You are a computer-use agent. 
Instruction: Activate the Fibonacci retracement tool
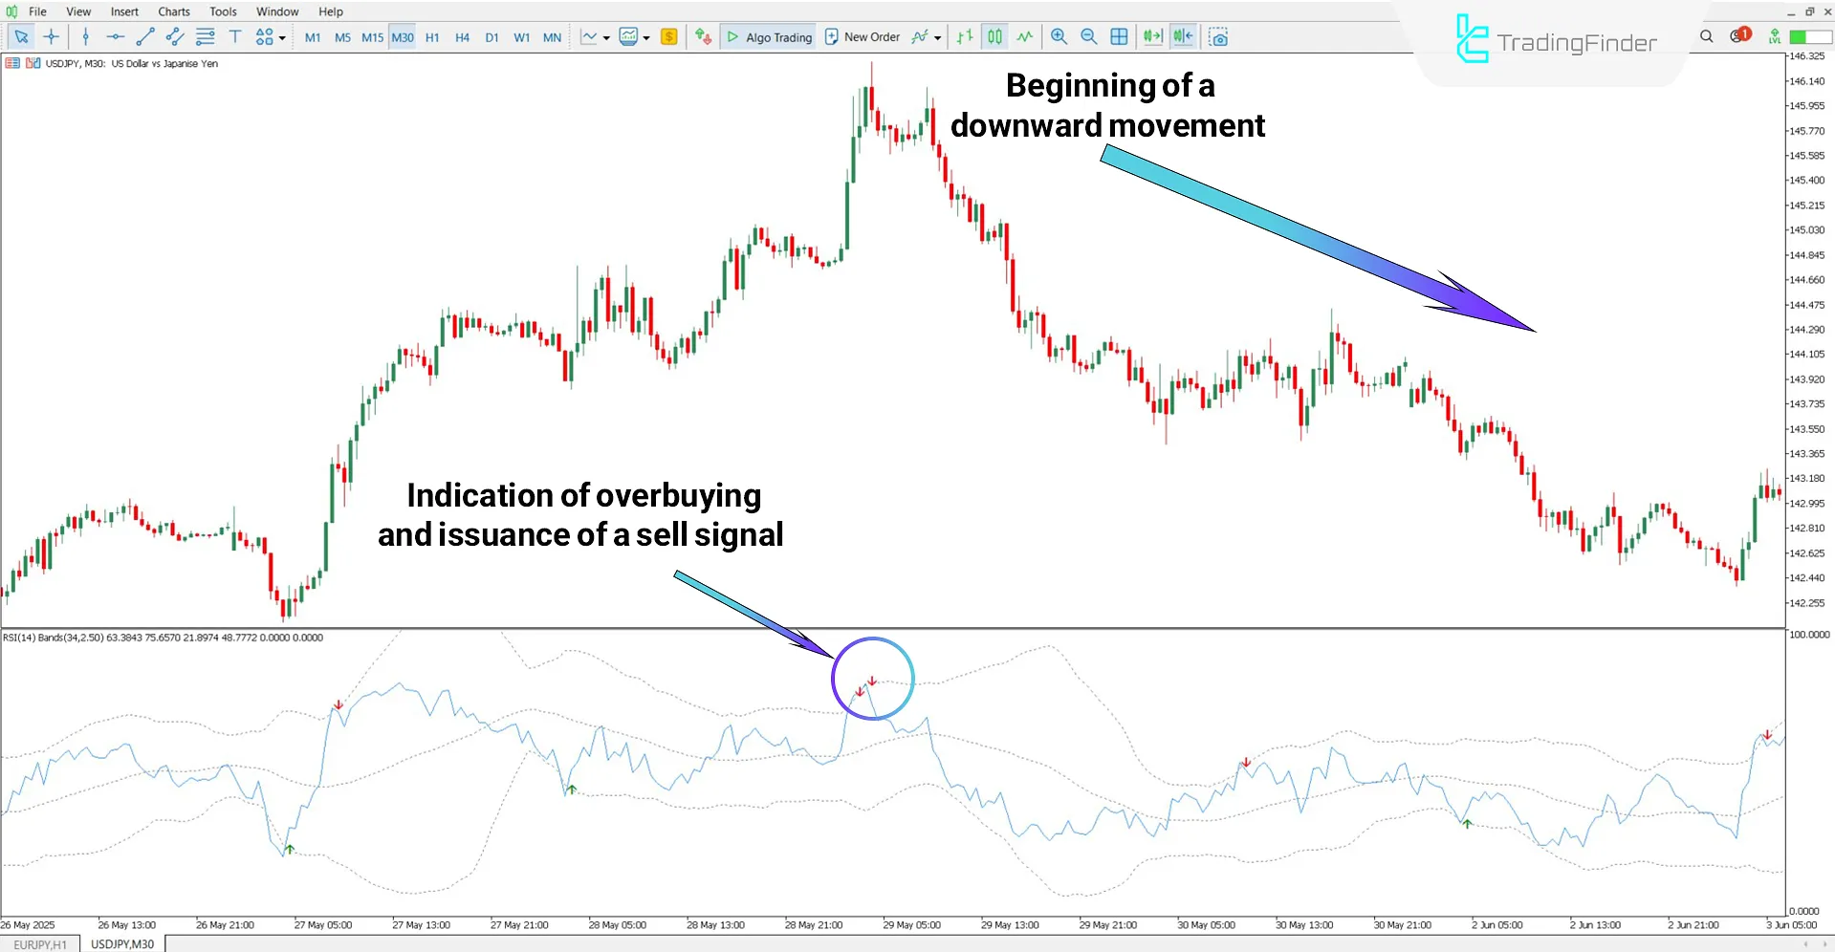tap(205, 37)
